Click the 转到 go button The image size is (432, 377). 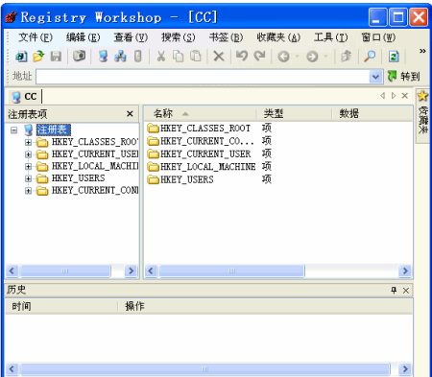point(404,77)
